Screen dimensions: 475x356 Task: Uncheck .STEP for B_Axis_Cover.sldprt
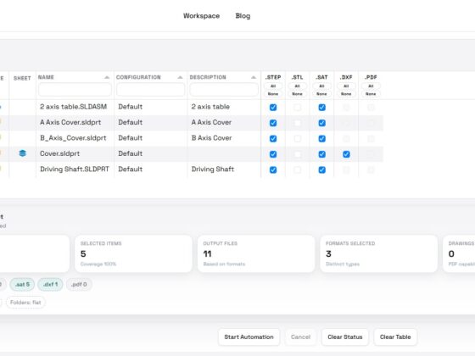[273, 139]
